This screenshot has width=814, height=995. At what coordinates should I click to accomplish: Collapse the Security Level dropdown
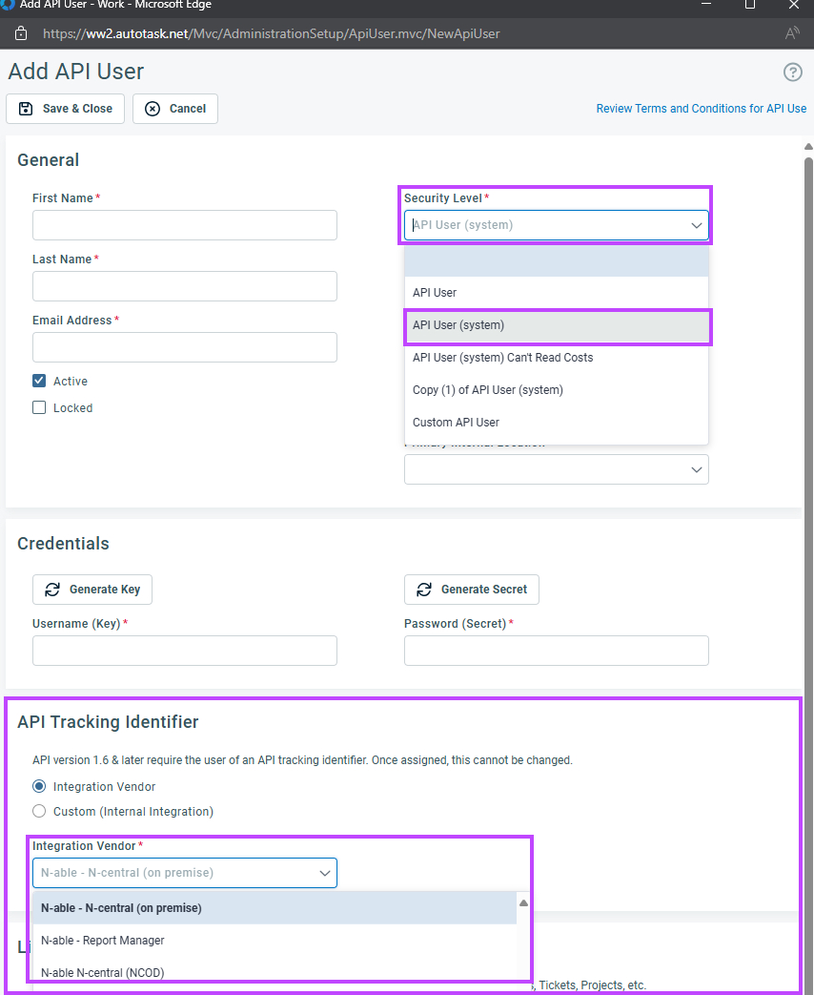tap(696, 226)
